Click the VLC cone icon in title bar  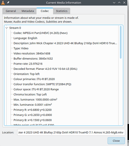3,3
